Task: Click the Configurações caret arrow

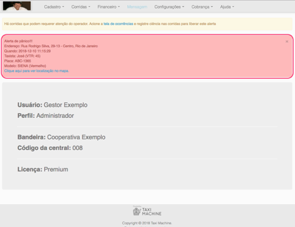Action: tap(183, 7)
